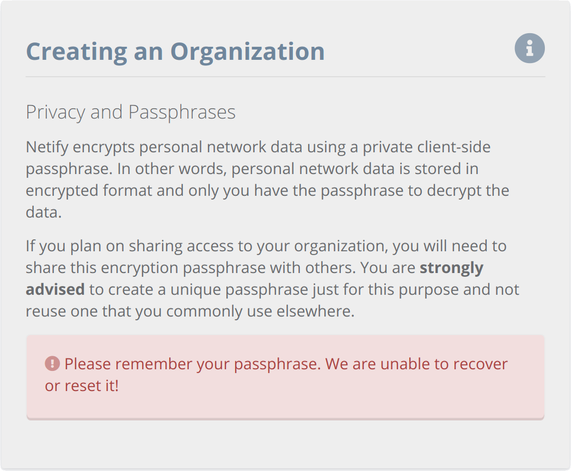Click the "encrypted format" text

coord(89,191)
